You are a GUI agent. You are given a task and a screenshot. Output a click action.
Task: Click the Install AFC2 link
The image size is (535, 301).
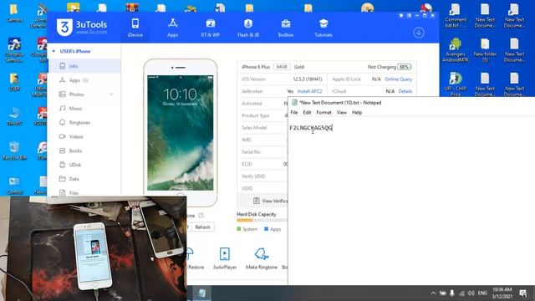[x=309, y=91]
